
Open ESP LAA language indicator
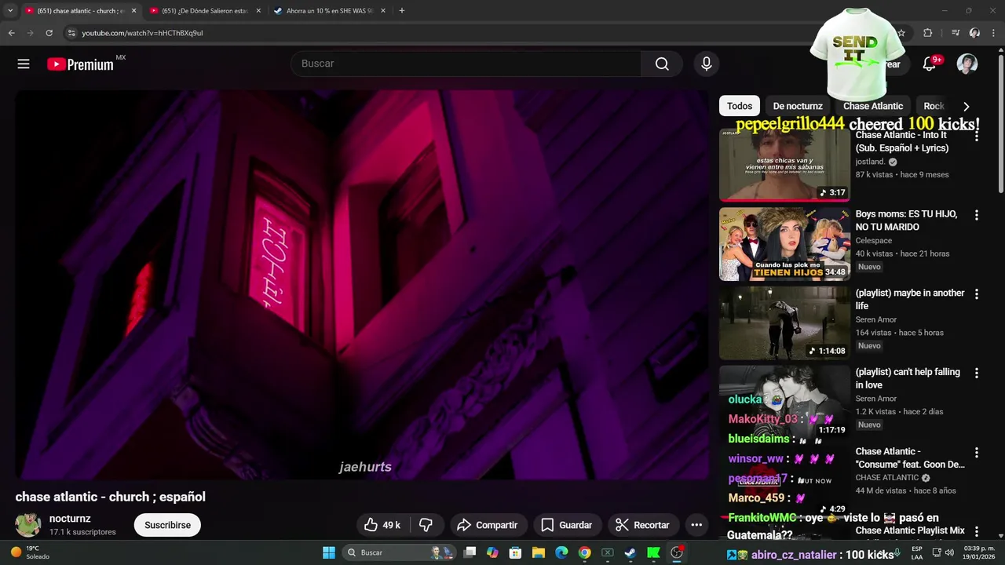click(917, 552)
